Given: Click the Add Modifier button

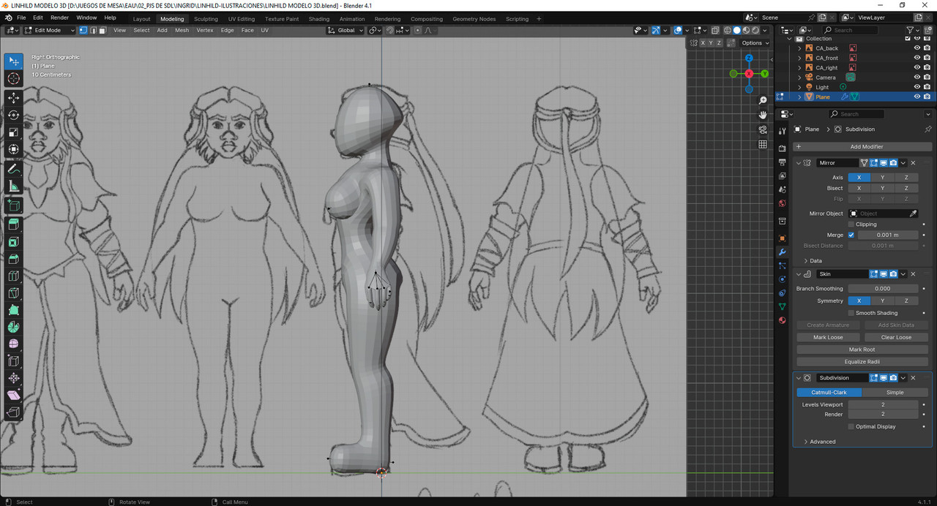Looking at the screenshot, I should coord(866,147).
